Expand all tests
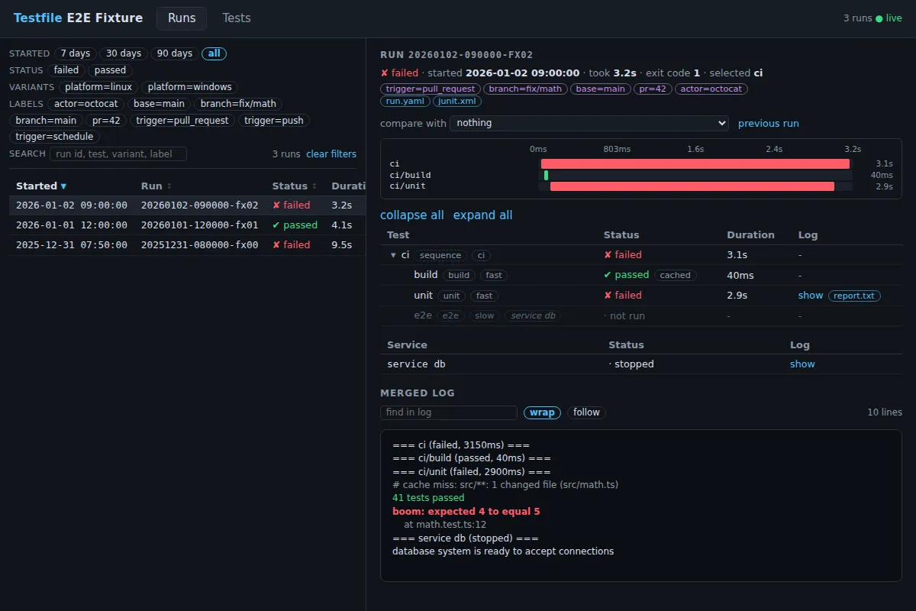This screenshot has height=611, width=916. tap(483, 215)
